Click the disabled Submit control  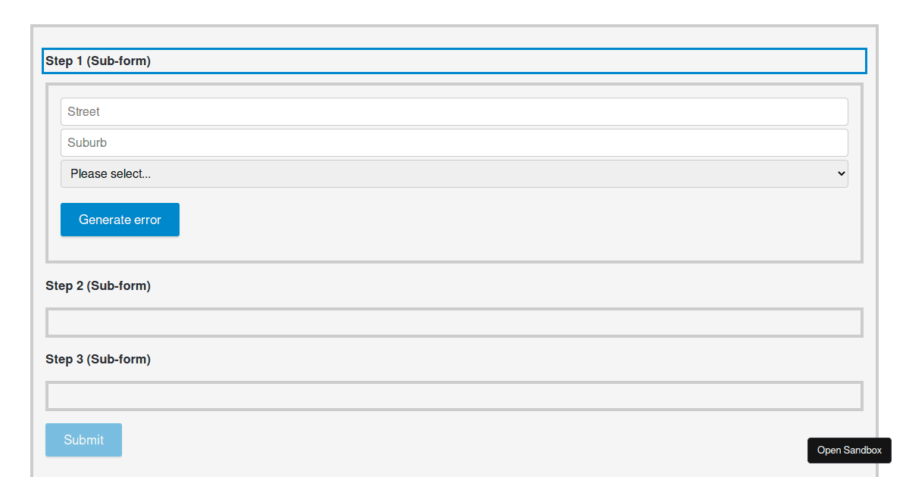[83, 440]
